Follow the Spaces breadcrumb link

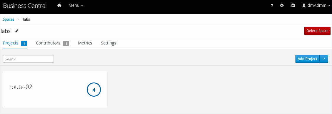tap(9, 19)
